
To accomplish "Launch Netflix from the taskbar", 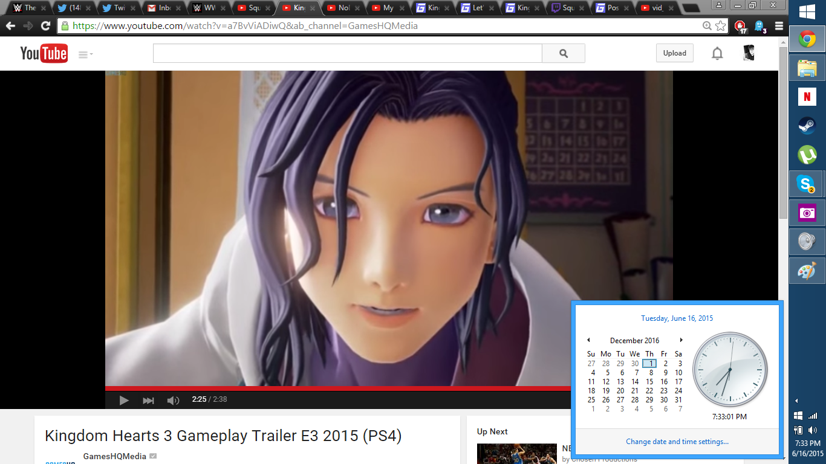I will pyautogui.click(x=807, y=97).
